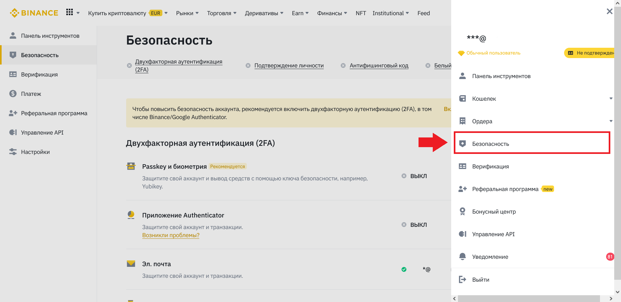Click the medal icon for Бонусный центр

click(463, 211)
